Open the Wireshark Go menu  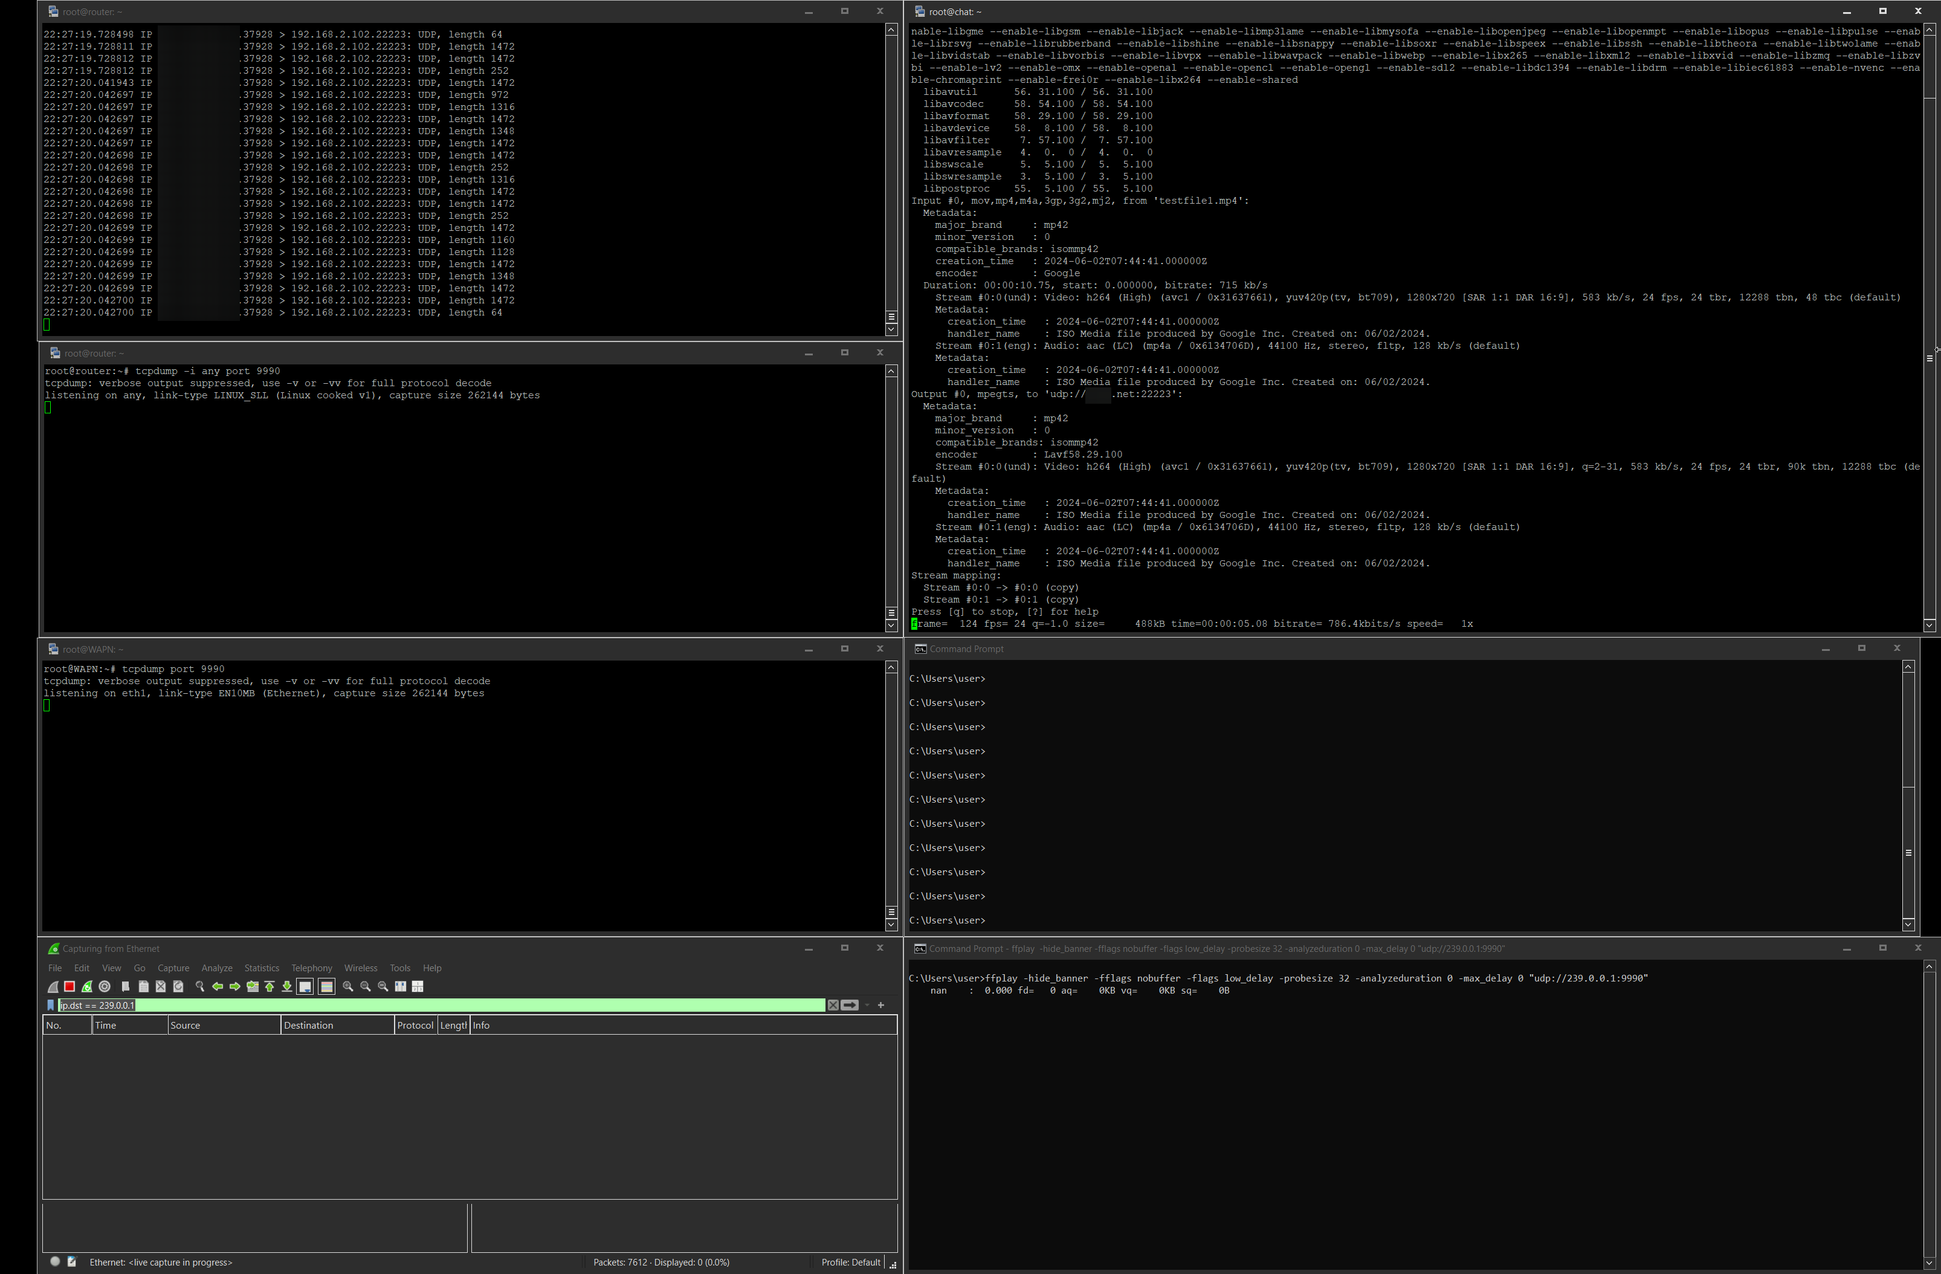[140, 968]
